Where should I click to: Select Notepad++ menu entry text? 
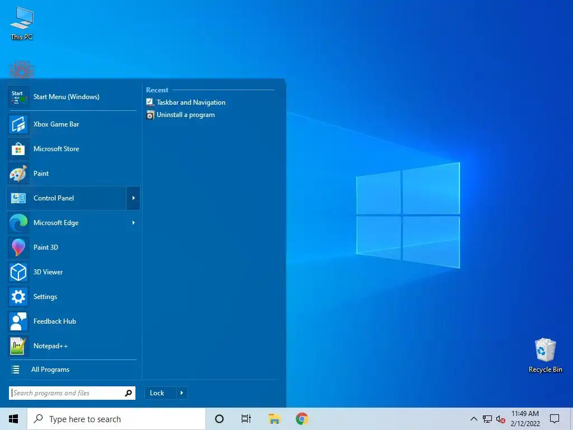(50, 346)
